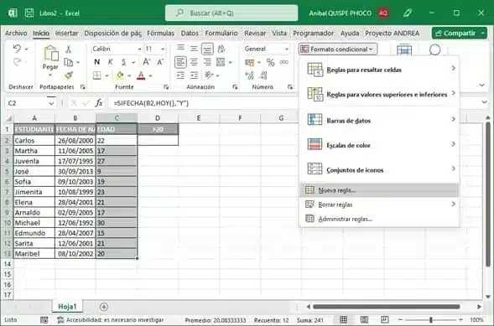Click the Hoja1 sheet tab
Image resolution: width=494 pixels, height=326 pixels.
67,306
